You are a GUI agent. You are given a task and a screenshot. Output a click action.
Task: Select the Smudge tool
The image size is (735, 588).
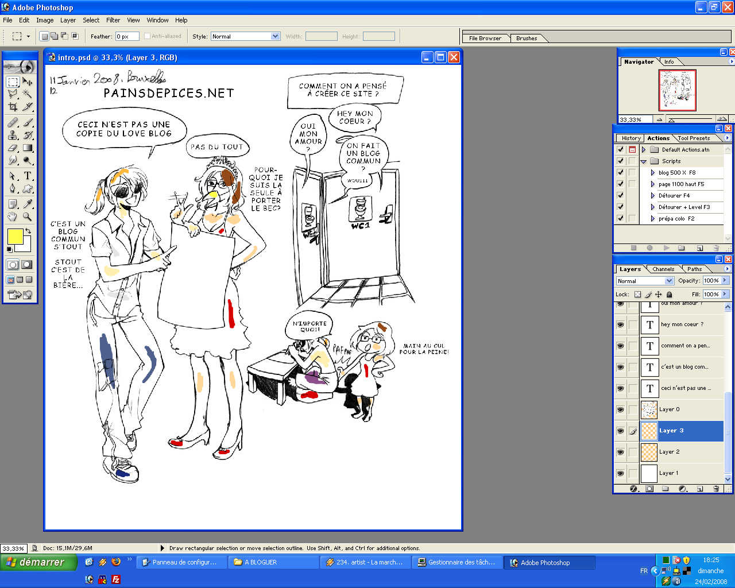point(13,161)
